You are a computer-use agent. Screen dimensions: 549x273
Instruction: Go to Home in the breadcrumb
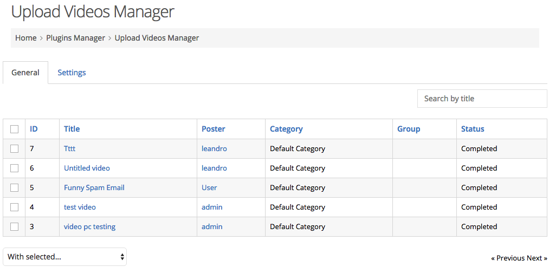pos(25,38)
